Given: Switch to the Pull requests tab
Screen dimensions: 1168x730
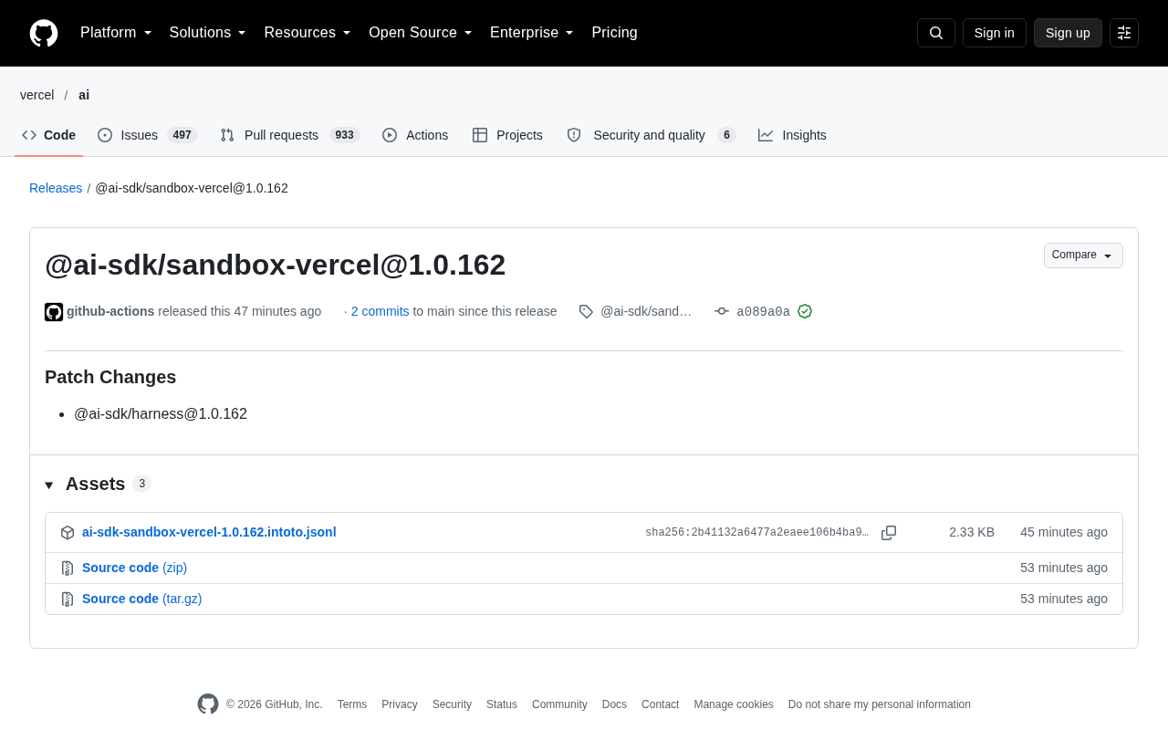Looking at the screenshot, I should (290, 135).
